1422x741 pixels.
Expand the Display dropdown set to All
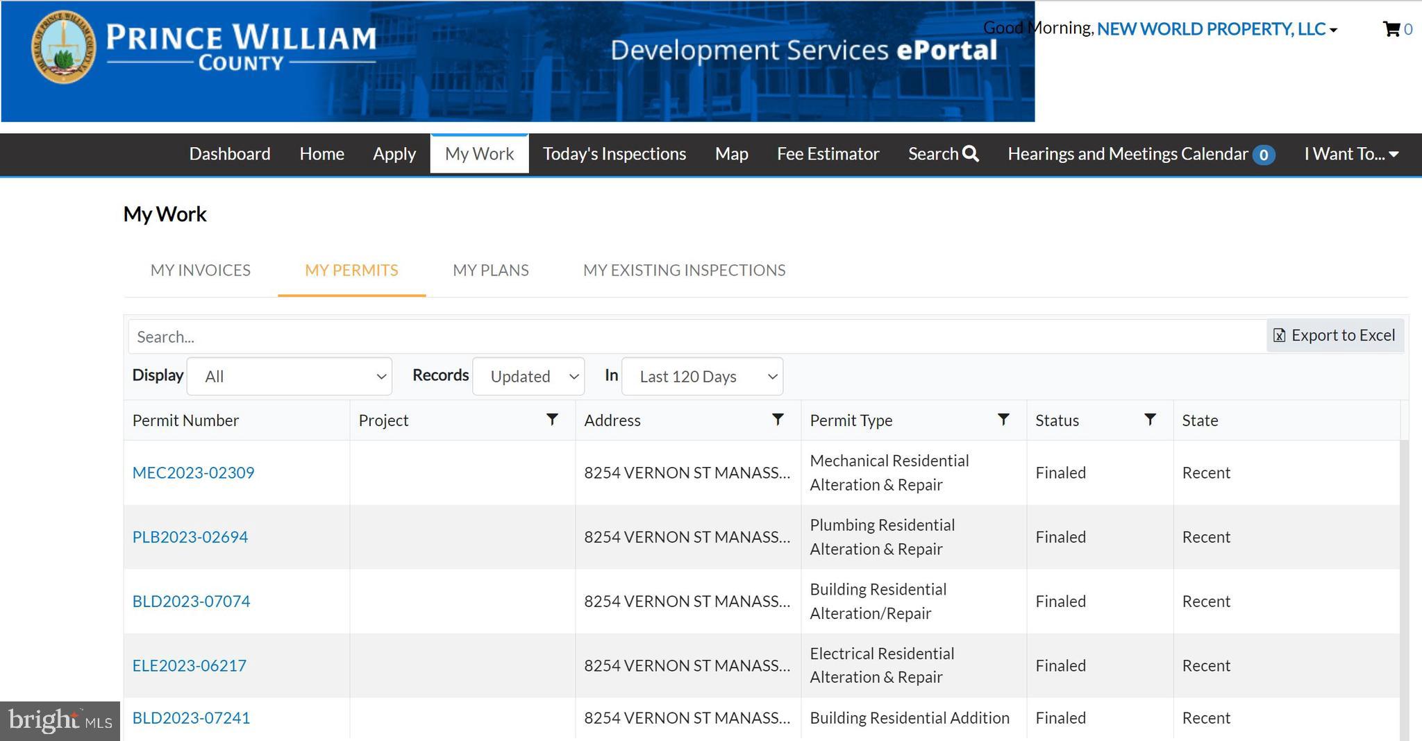click(290, 376)
